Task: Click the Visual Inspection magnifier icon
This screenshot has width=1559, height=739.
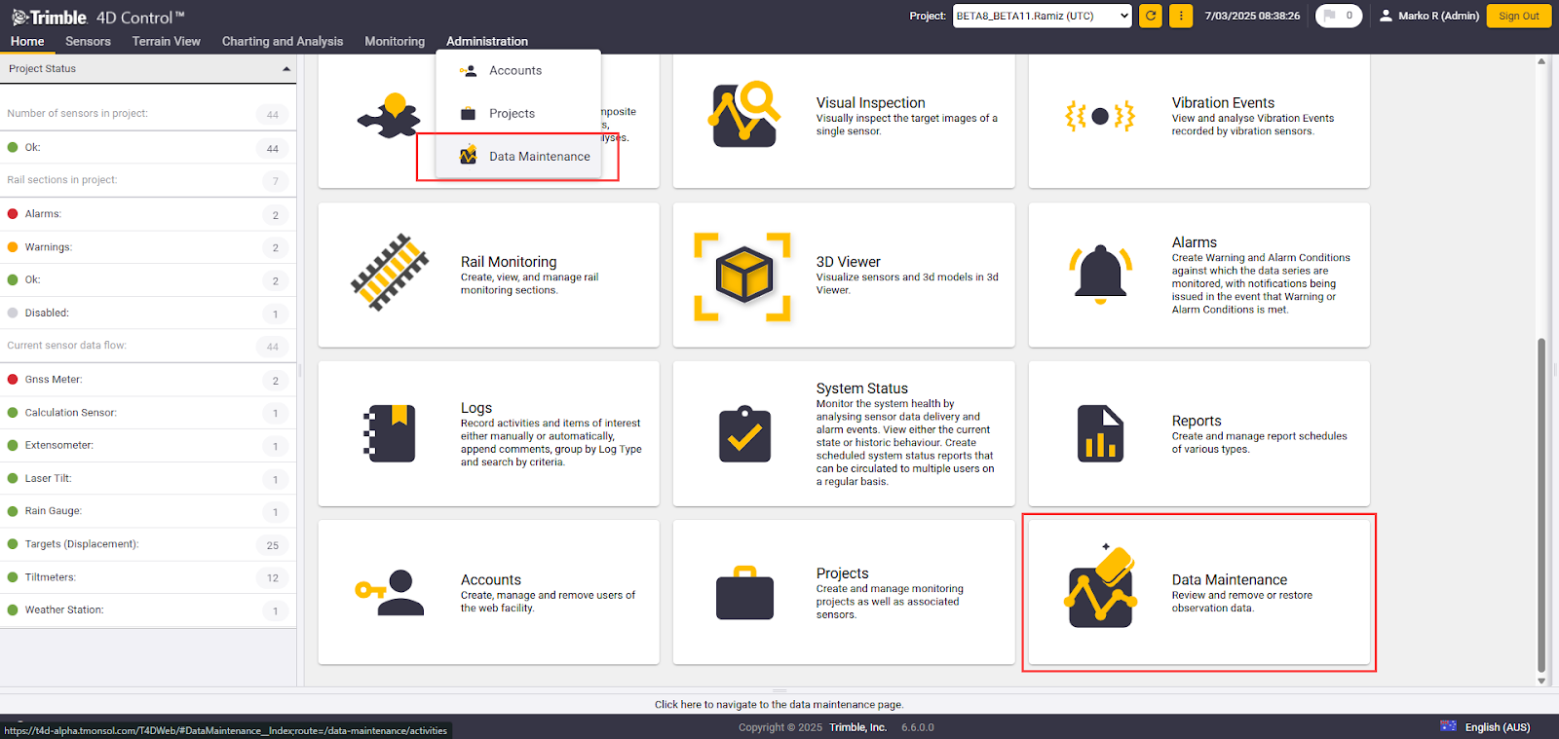Action: 744,115
